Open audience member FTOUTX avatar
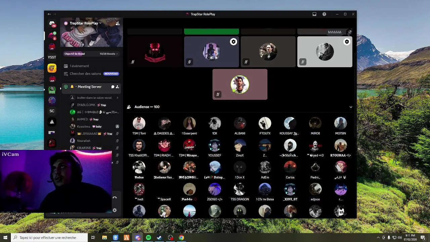 265,123
